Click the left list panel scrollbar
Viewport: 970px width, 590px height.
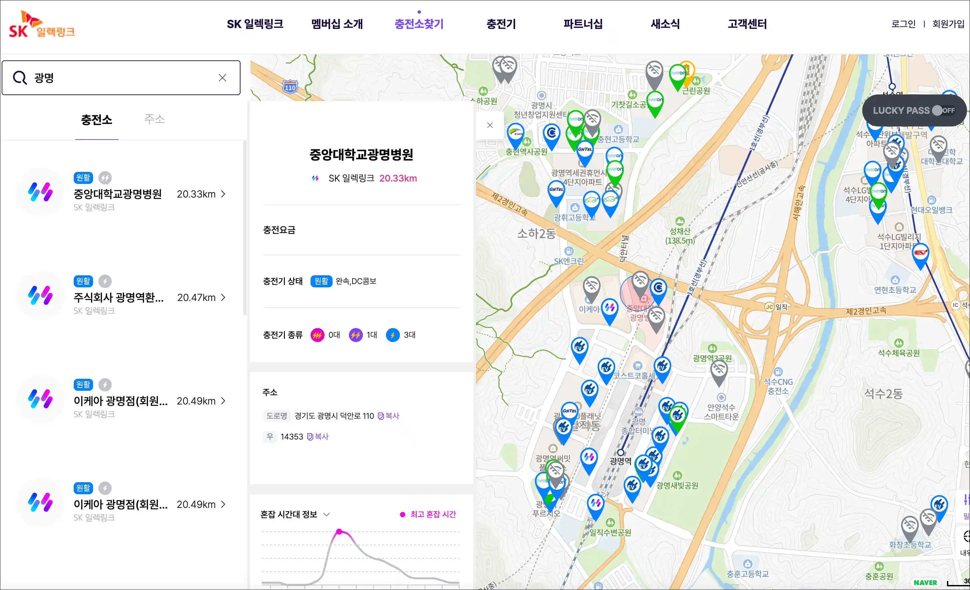245,229
